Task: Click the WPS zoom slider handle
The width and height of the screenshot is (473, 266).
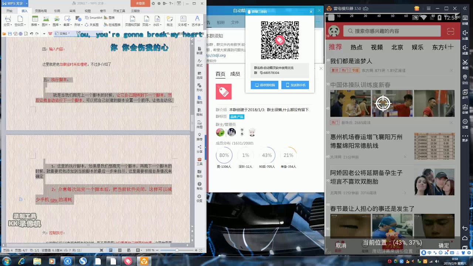Action: click(177, 250)
